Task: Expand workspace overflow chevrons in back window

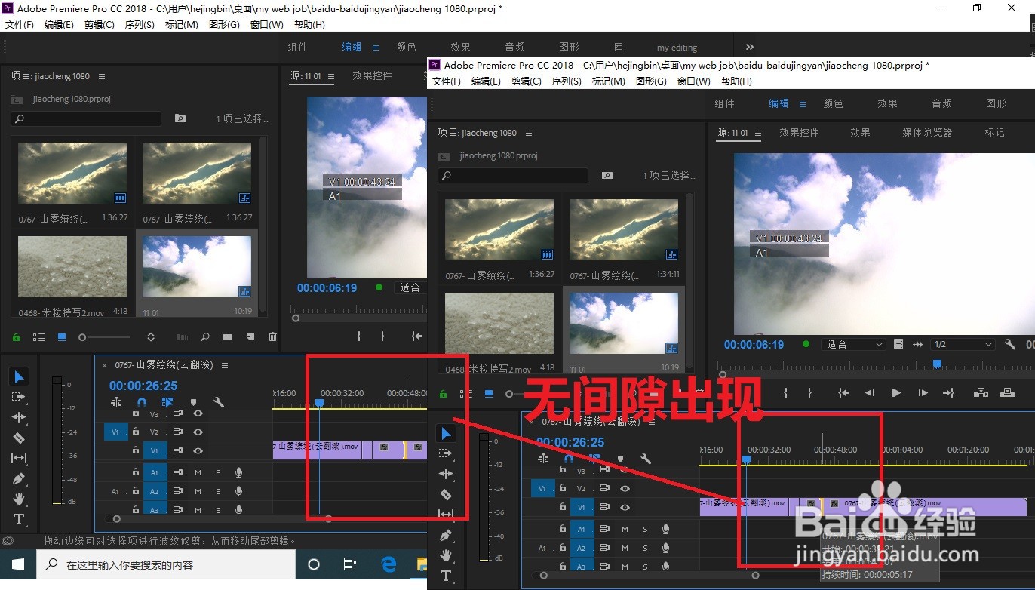Action: click(749, 47)
